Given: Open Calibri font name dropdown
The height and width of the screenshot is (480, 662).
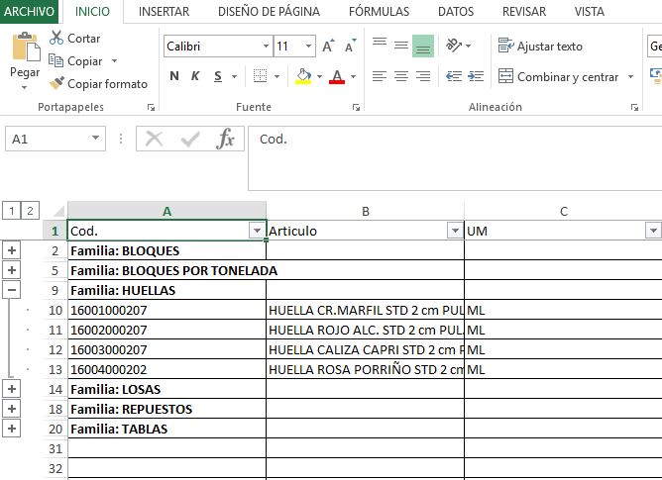Looking at the screenshot, I should (x=266, y=46).
